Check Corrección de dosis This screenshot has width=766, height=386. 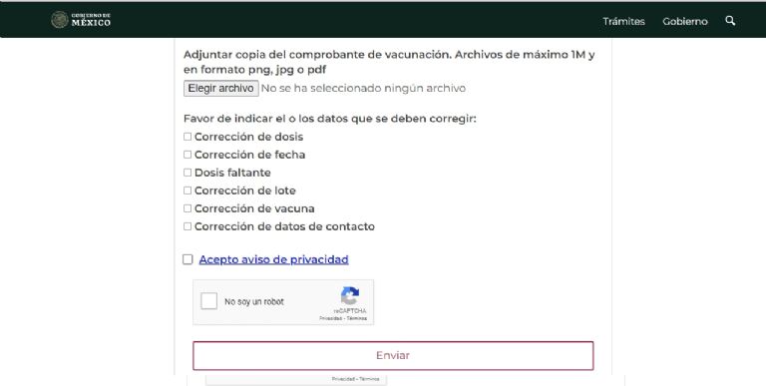188,137
